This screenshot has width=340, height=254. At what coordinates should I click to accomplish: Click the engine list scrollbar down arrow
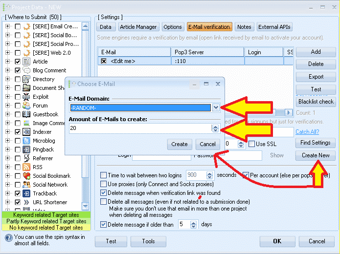coord(85,206)
